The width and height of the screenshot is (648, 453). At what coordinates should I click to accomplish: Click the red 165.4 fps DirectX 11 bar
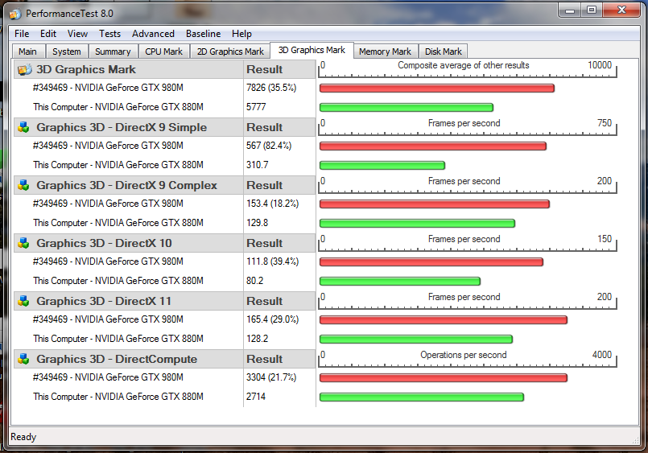tap(443, 319)
